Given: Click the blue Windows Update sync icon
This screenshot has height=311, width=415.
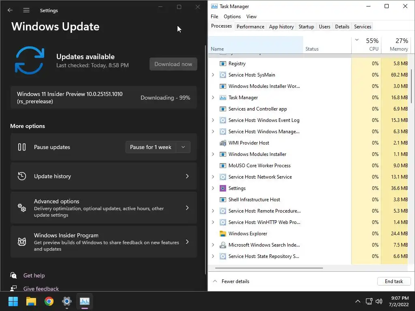Looking at the screenshot, I should [x=29, y=60].
